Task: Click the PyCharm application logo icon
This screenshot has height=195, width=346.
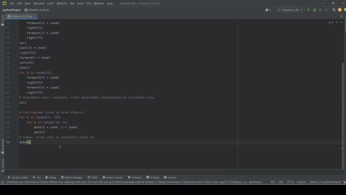Action: [4, 3]
